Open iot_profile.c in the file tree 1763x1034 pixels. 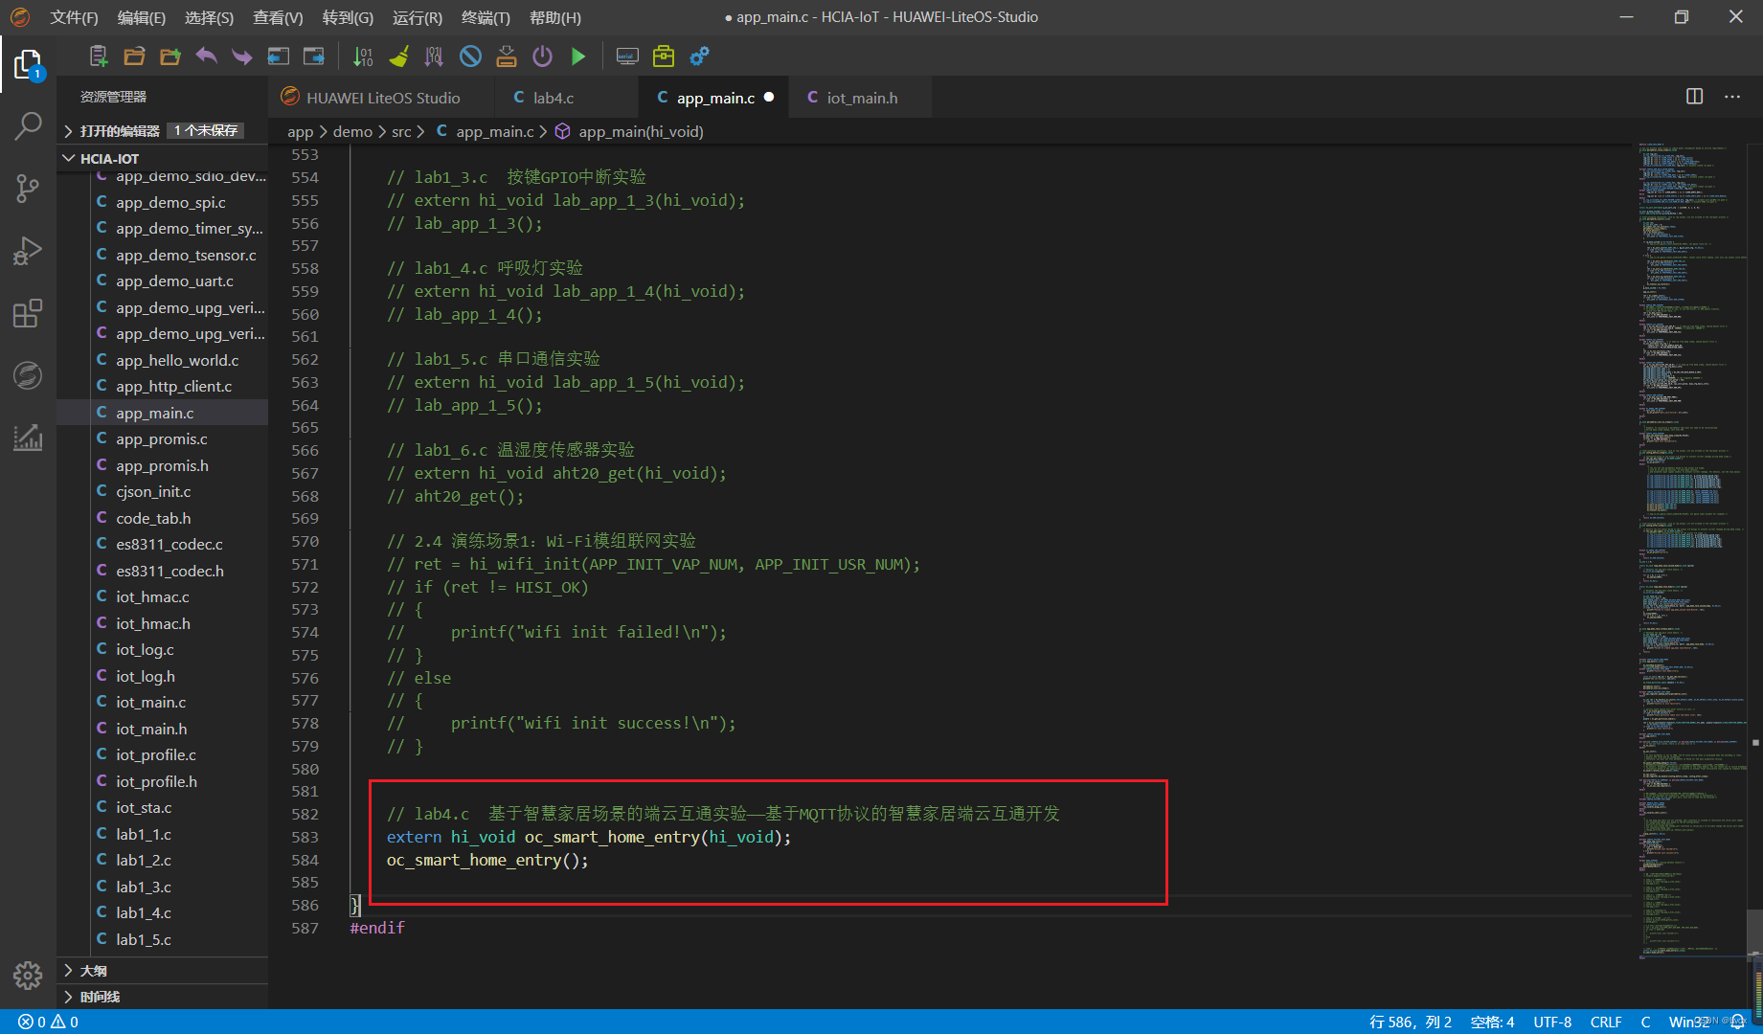click(x=156, y=754)
